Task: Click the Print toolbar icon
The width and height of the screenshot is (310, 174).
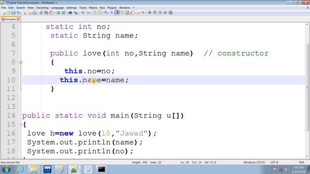Action: click(x=34, y=13)
